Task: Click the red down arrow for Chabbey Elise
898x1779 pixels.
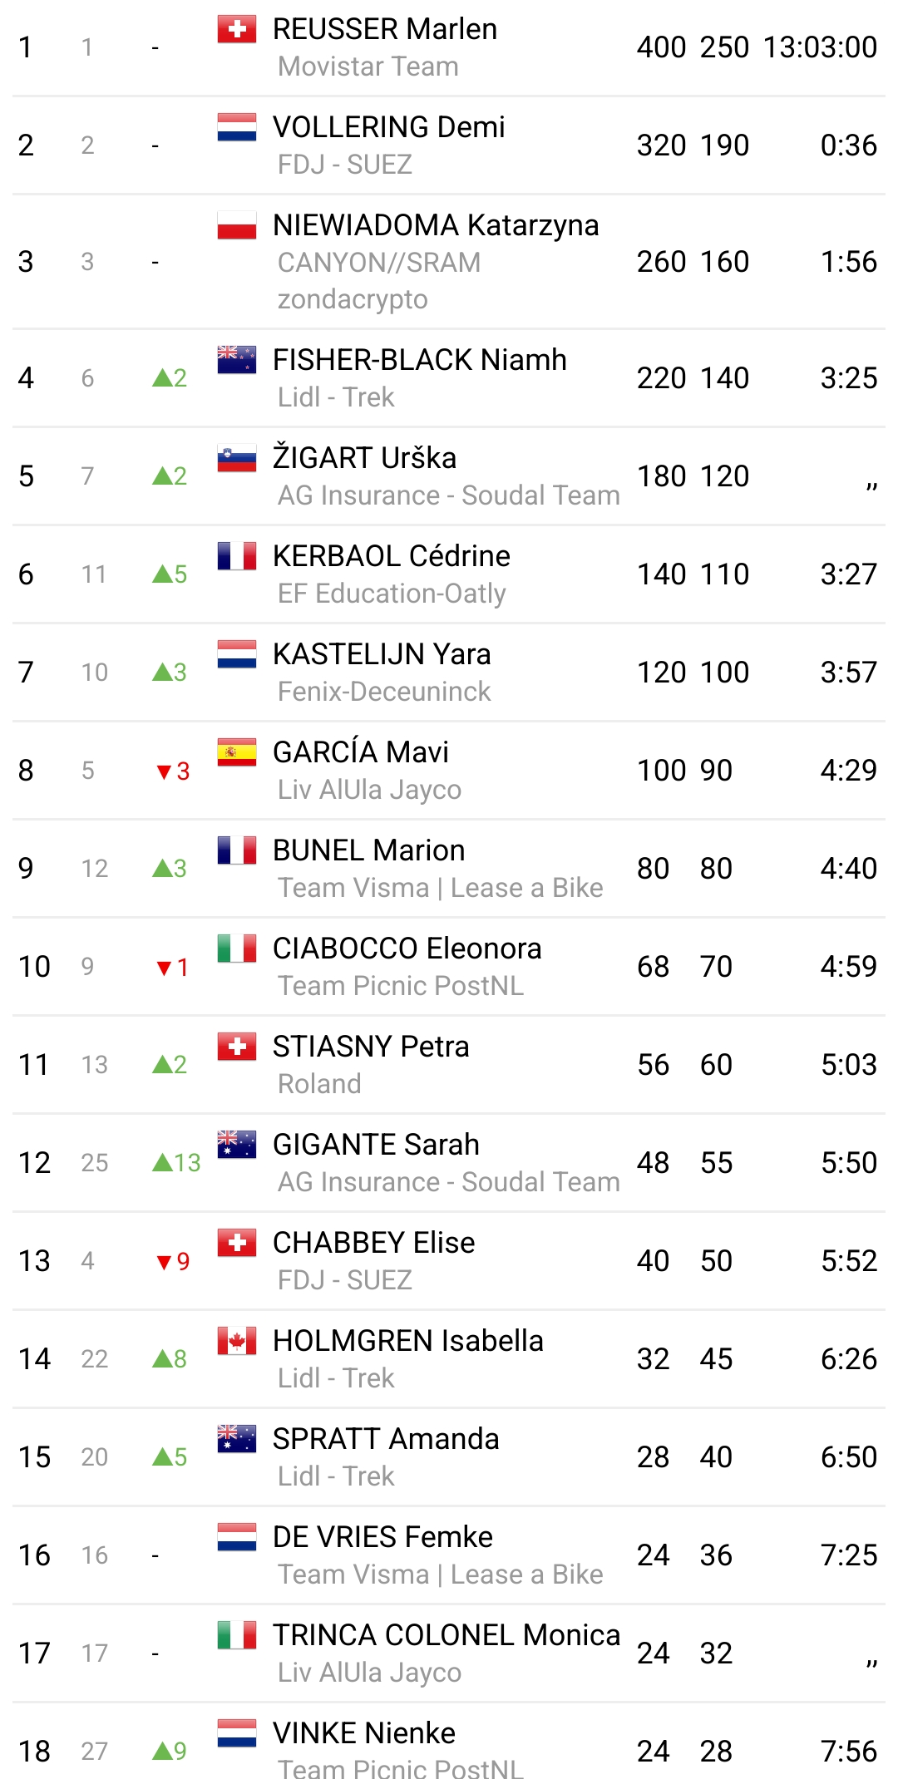Action: click(164, 1262)
